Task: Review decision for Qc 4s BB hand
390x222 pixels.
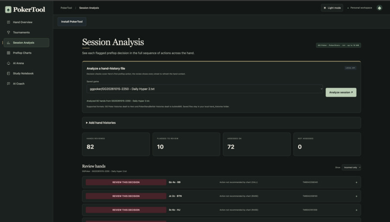Action: (126, 182)
